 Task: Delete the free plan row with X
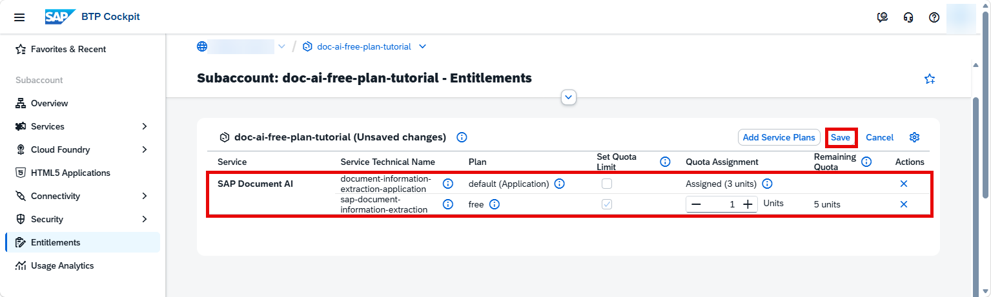coord(903,204)
